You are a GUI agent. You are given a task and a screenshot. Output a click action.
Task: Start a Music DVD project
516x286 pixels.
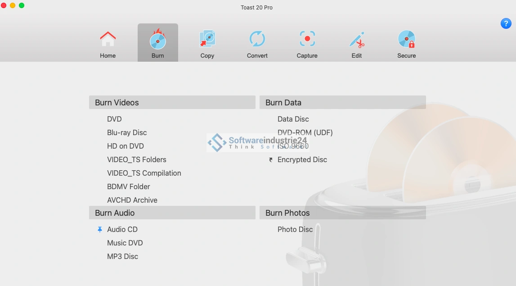tap(125, 243)
